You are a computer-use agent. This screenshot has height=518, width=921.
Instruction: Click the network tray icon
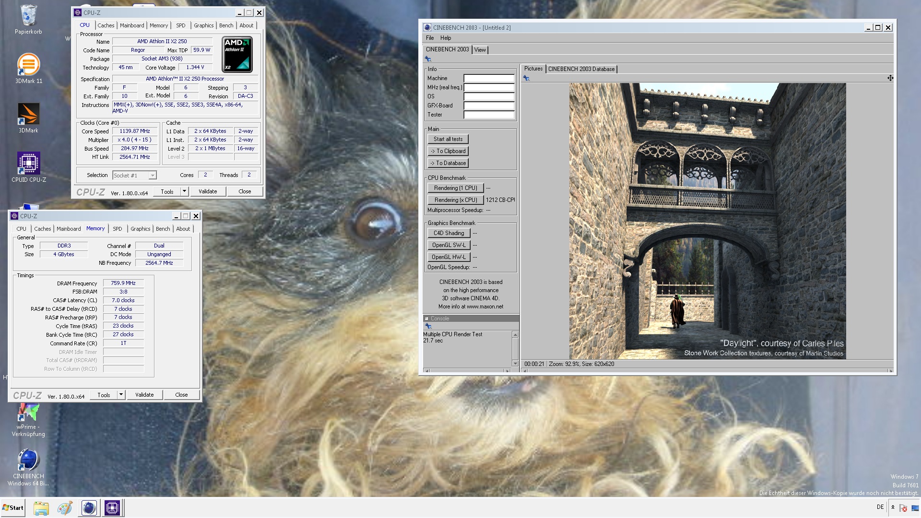(915, 508)
